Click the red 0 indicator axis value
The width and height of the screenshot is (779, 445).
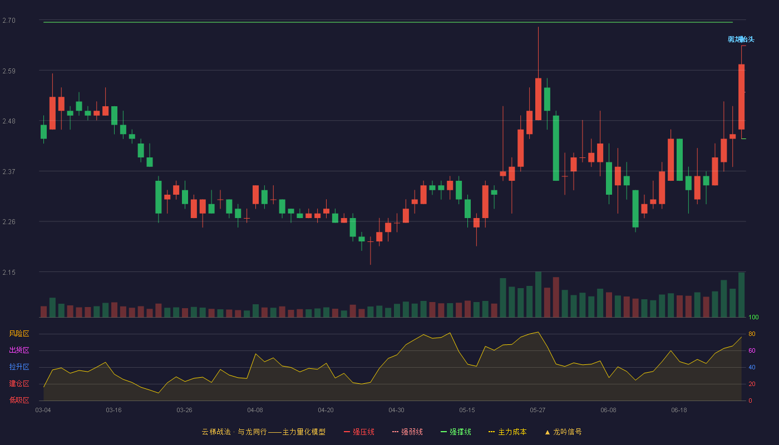click(750, 400)
